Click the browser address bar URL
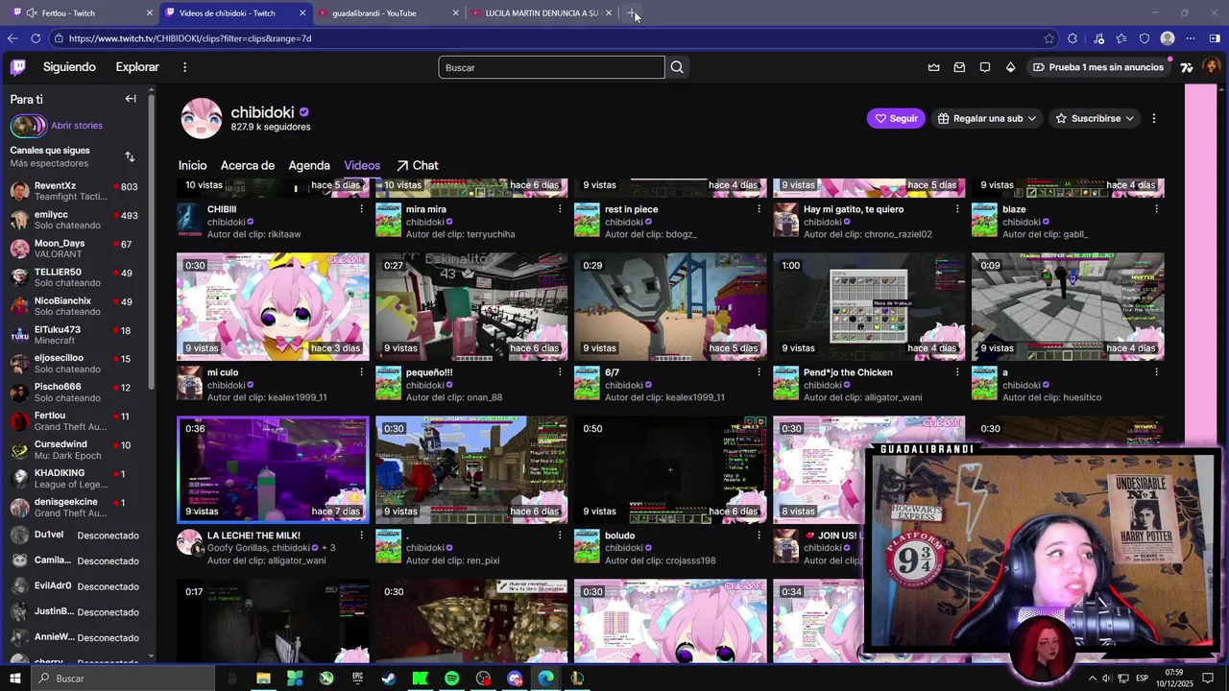The width and height of the screenshot is (1229, 691). [190, 38]
